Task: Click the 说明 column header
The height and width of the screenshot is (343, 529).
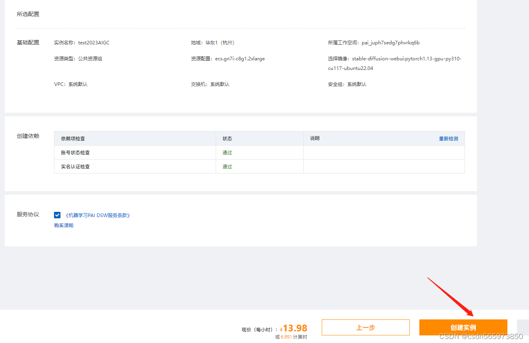Action: tap(315, 138)
